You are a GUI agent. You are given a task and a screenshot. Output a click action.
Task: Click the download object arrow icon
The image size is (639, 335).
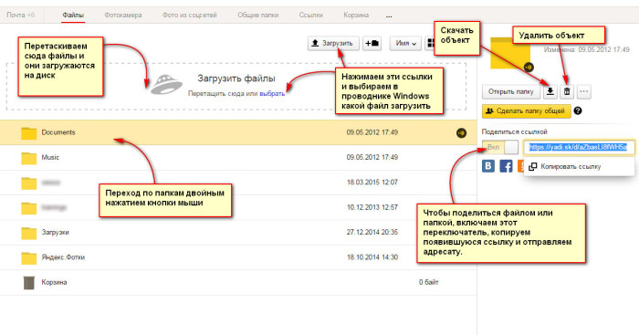[x=550, y=91]
